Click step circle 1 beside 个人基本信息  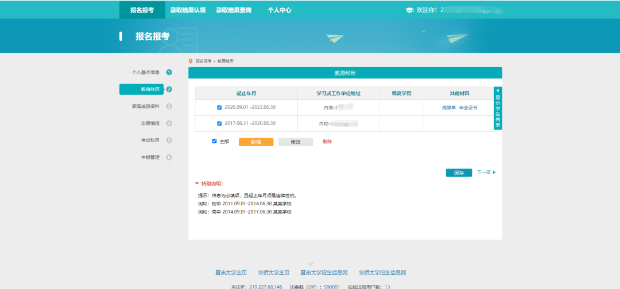coord(169,72)
